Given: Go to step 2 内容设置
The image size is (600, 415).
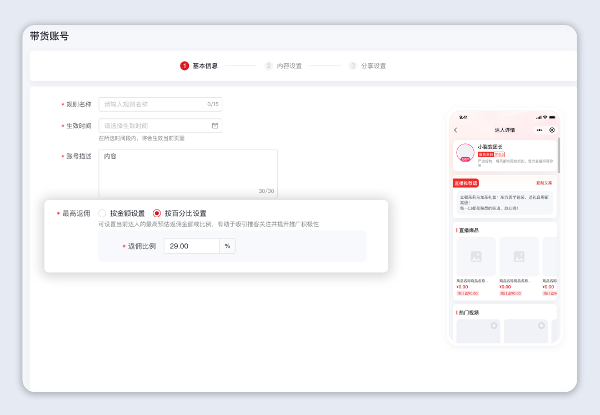Looking at the screenshot, I should (283, 66).
